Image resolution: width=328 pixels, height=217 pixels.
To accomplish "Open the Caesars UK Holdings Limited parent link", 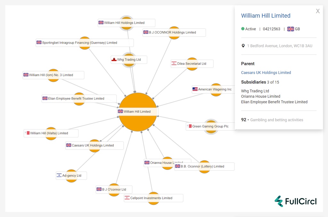I will (266, 73).
